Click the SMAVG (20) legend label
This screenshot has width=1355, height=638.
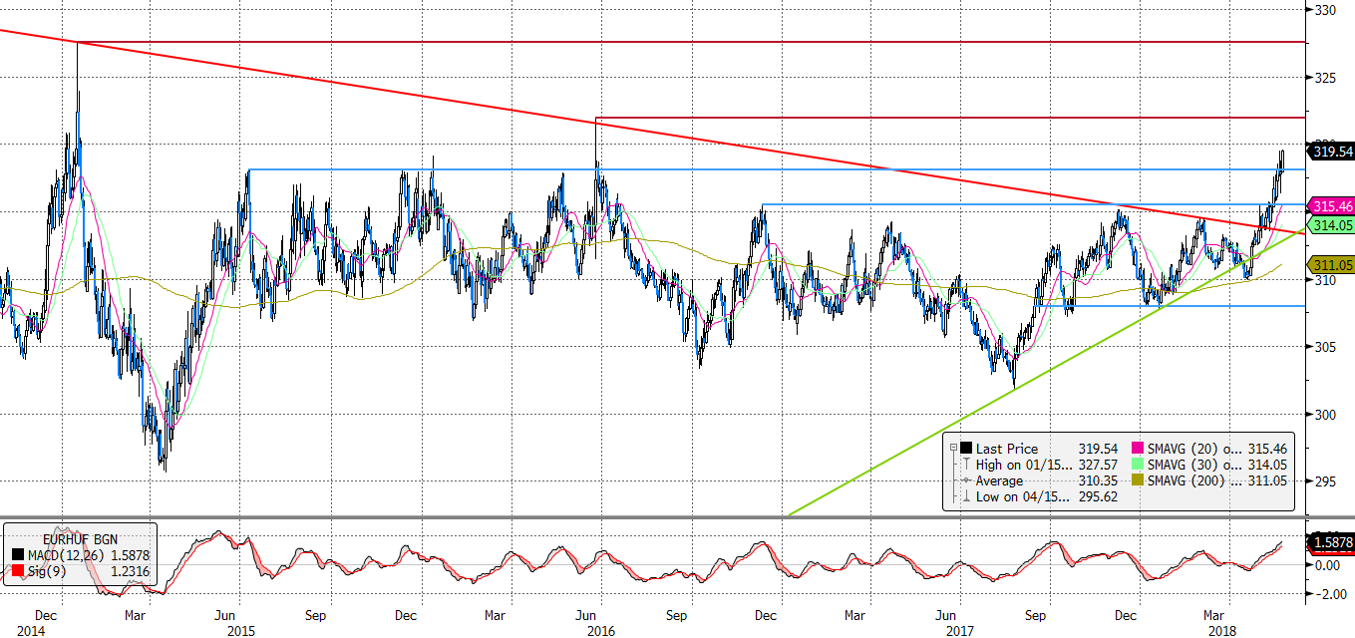1194,449
